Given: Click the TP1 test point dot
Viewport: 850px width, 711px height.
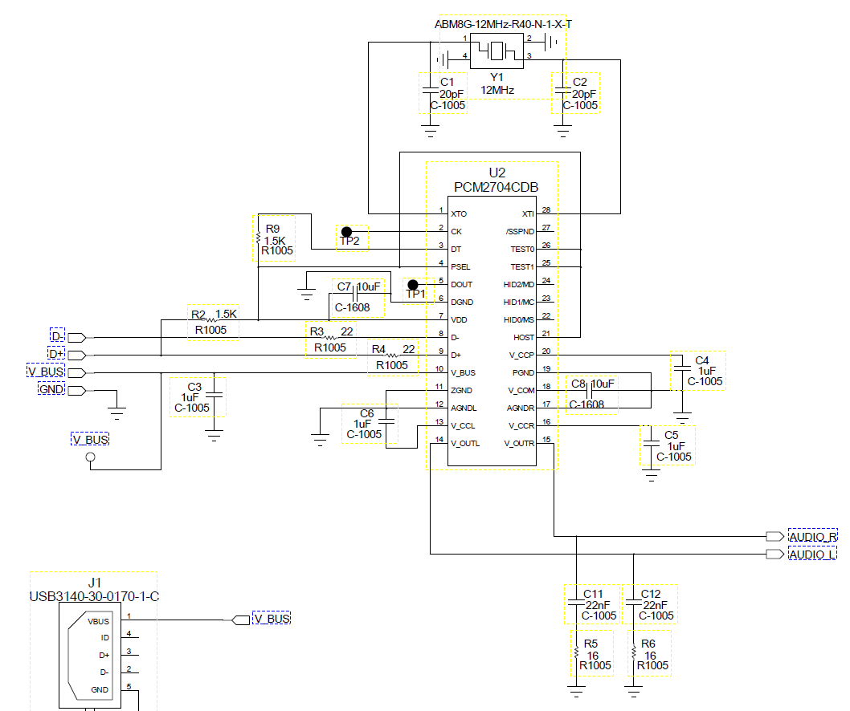Looking at the screenshot, I should (412, 284).
